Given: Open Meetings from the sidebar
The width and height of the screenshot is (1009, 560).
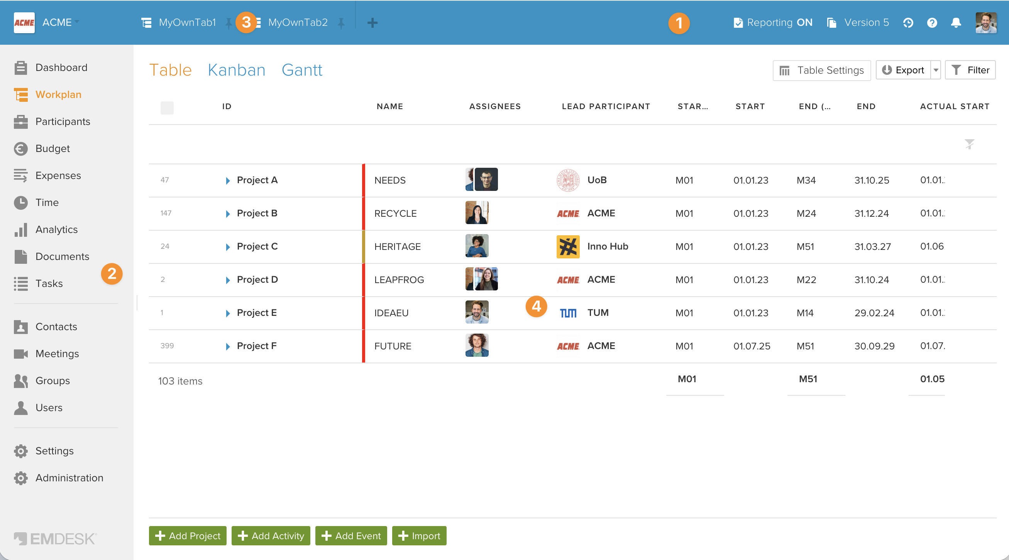Looking at the screenshot, I should (57, 354).
